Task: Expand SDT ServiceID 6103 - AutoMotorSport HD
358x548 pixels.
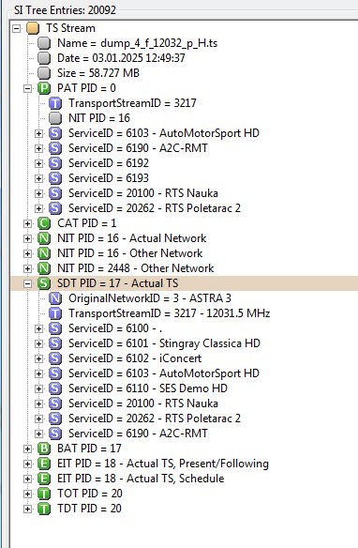Action: pyautogui.click(x=38, y=374)
